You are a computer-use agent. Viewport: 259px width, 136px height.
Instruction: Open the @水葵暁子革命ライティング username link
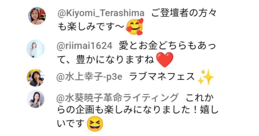(117, 98)
